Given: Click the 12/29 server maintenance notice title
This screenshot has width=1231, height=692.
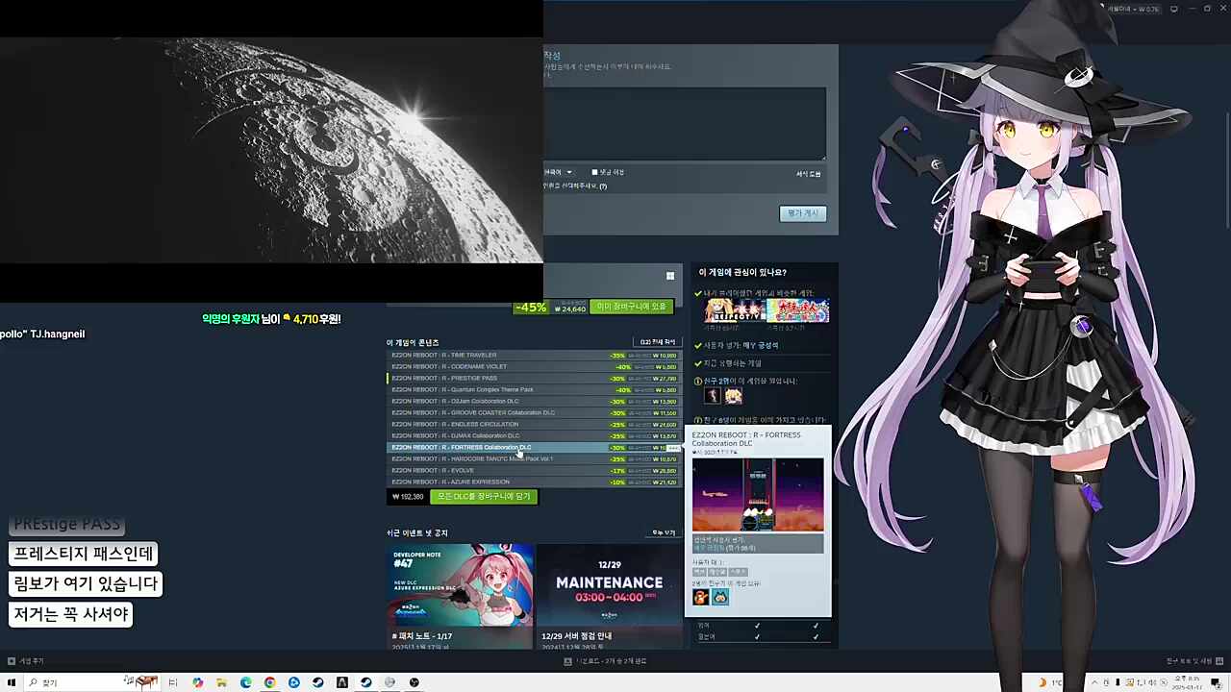Looking at the screenshot, I should pos(576,636).
